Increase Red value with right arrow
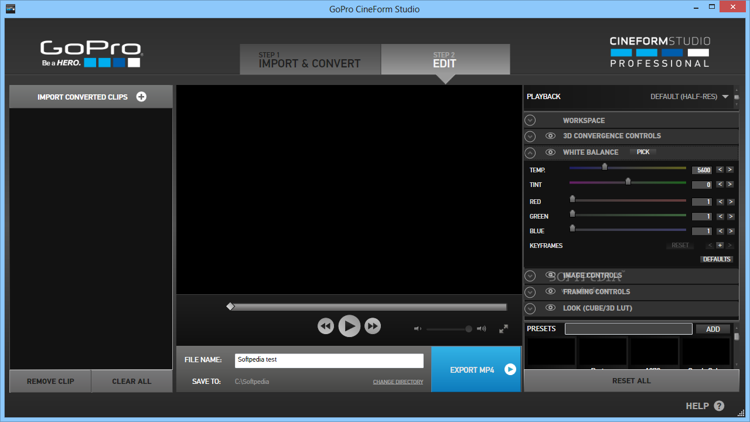Viewport: 750px width, 422px height. 730,202
